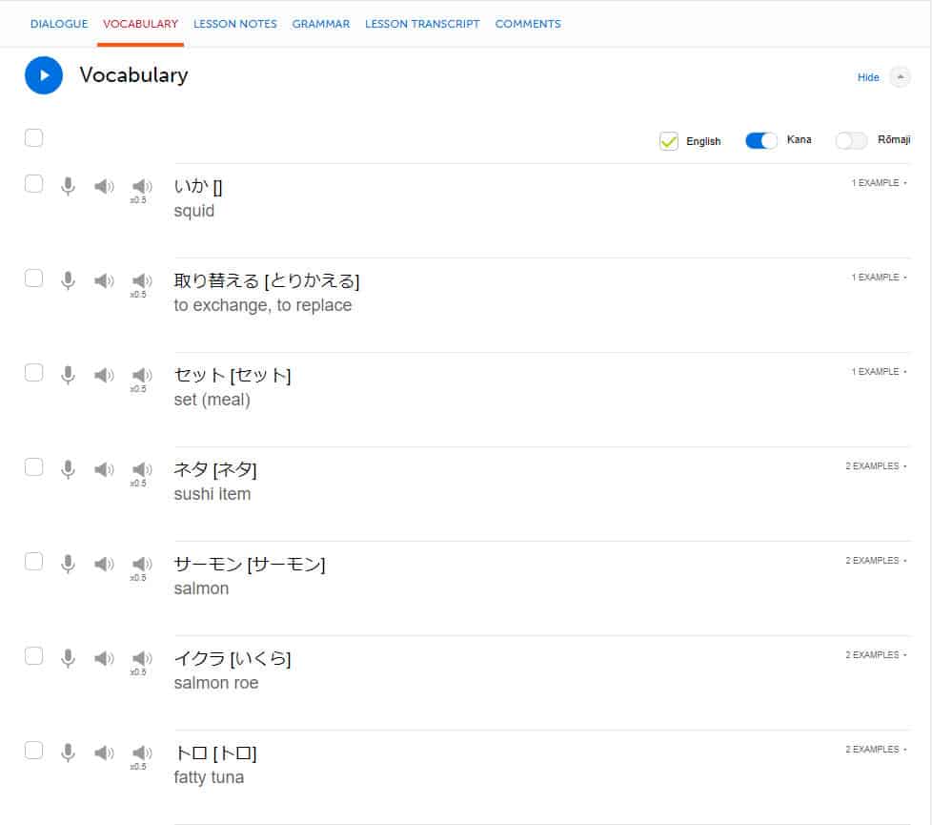
Task: Open the 2 EXAMPLES list for サーモン
Action: coord(874,560)
